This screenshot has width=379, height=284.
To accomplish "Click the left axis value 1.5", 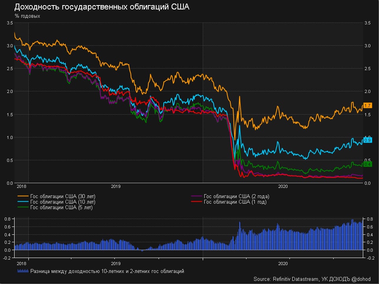I will [10, 115].
